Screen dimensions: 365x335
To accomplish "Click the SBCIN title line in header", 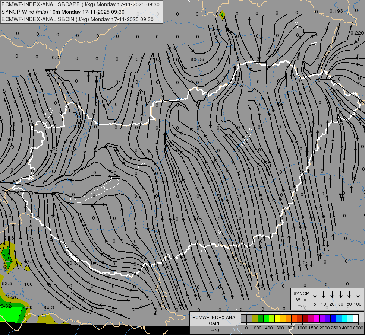I will (x=78, y=19).
